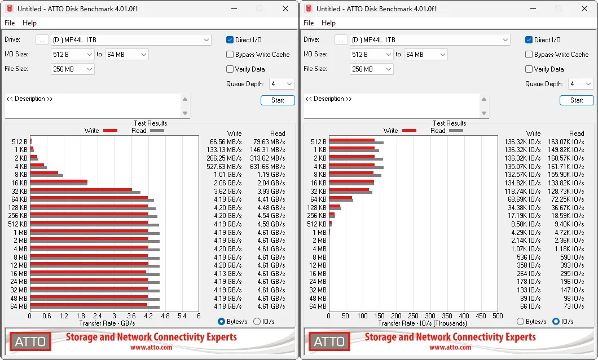The image size is (598, 360).
Task: Click the 16 KB row label in left chart
Action: coord(19,183)
